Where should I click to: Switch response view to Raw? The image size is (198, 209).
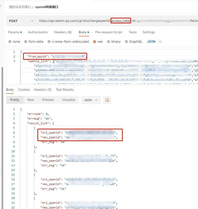point(31,100)
